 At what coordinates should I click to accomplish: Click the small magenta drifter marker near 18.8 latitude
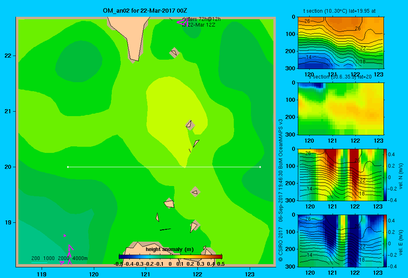[x=65, y=235]
